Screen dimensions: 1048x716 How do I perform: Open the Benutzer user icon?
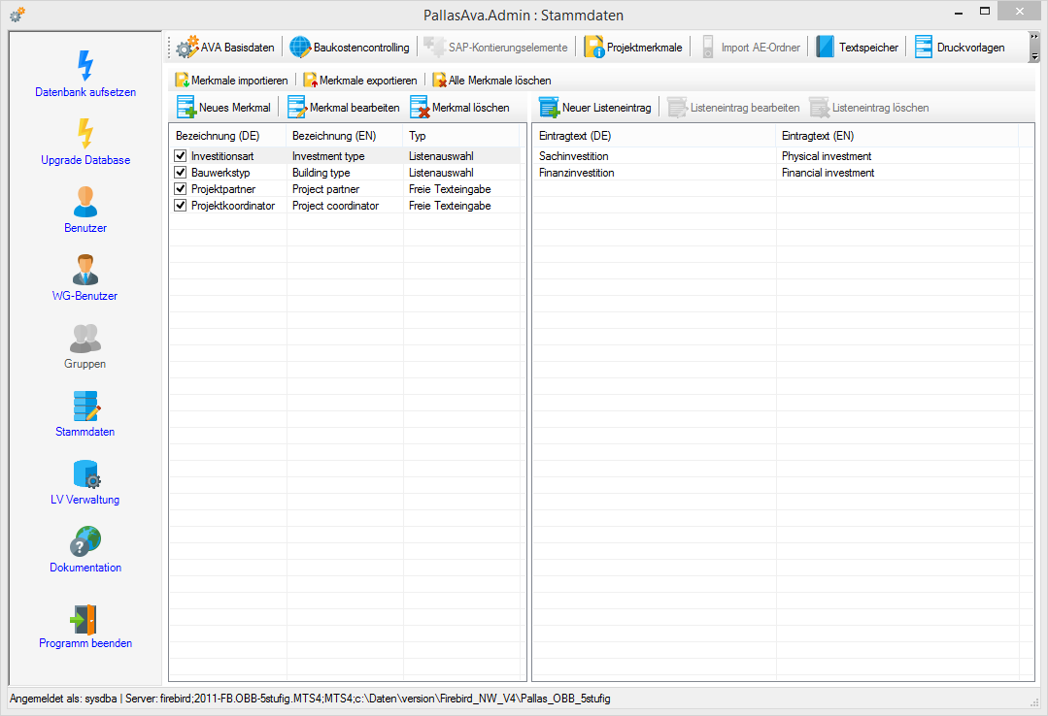point(85,202)
